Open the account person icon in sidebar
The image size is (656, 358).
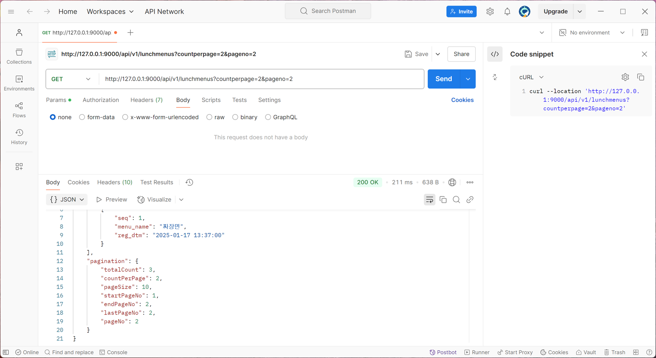click(x=19, y=33)
